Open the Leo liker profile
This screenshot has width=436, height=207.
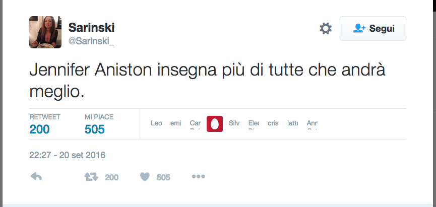[156, 123]
